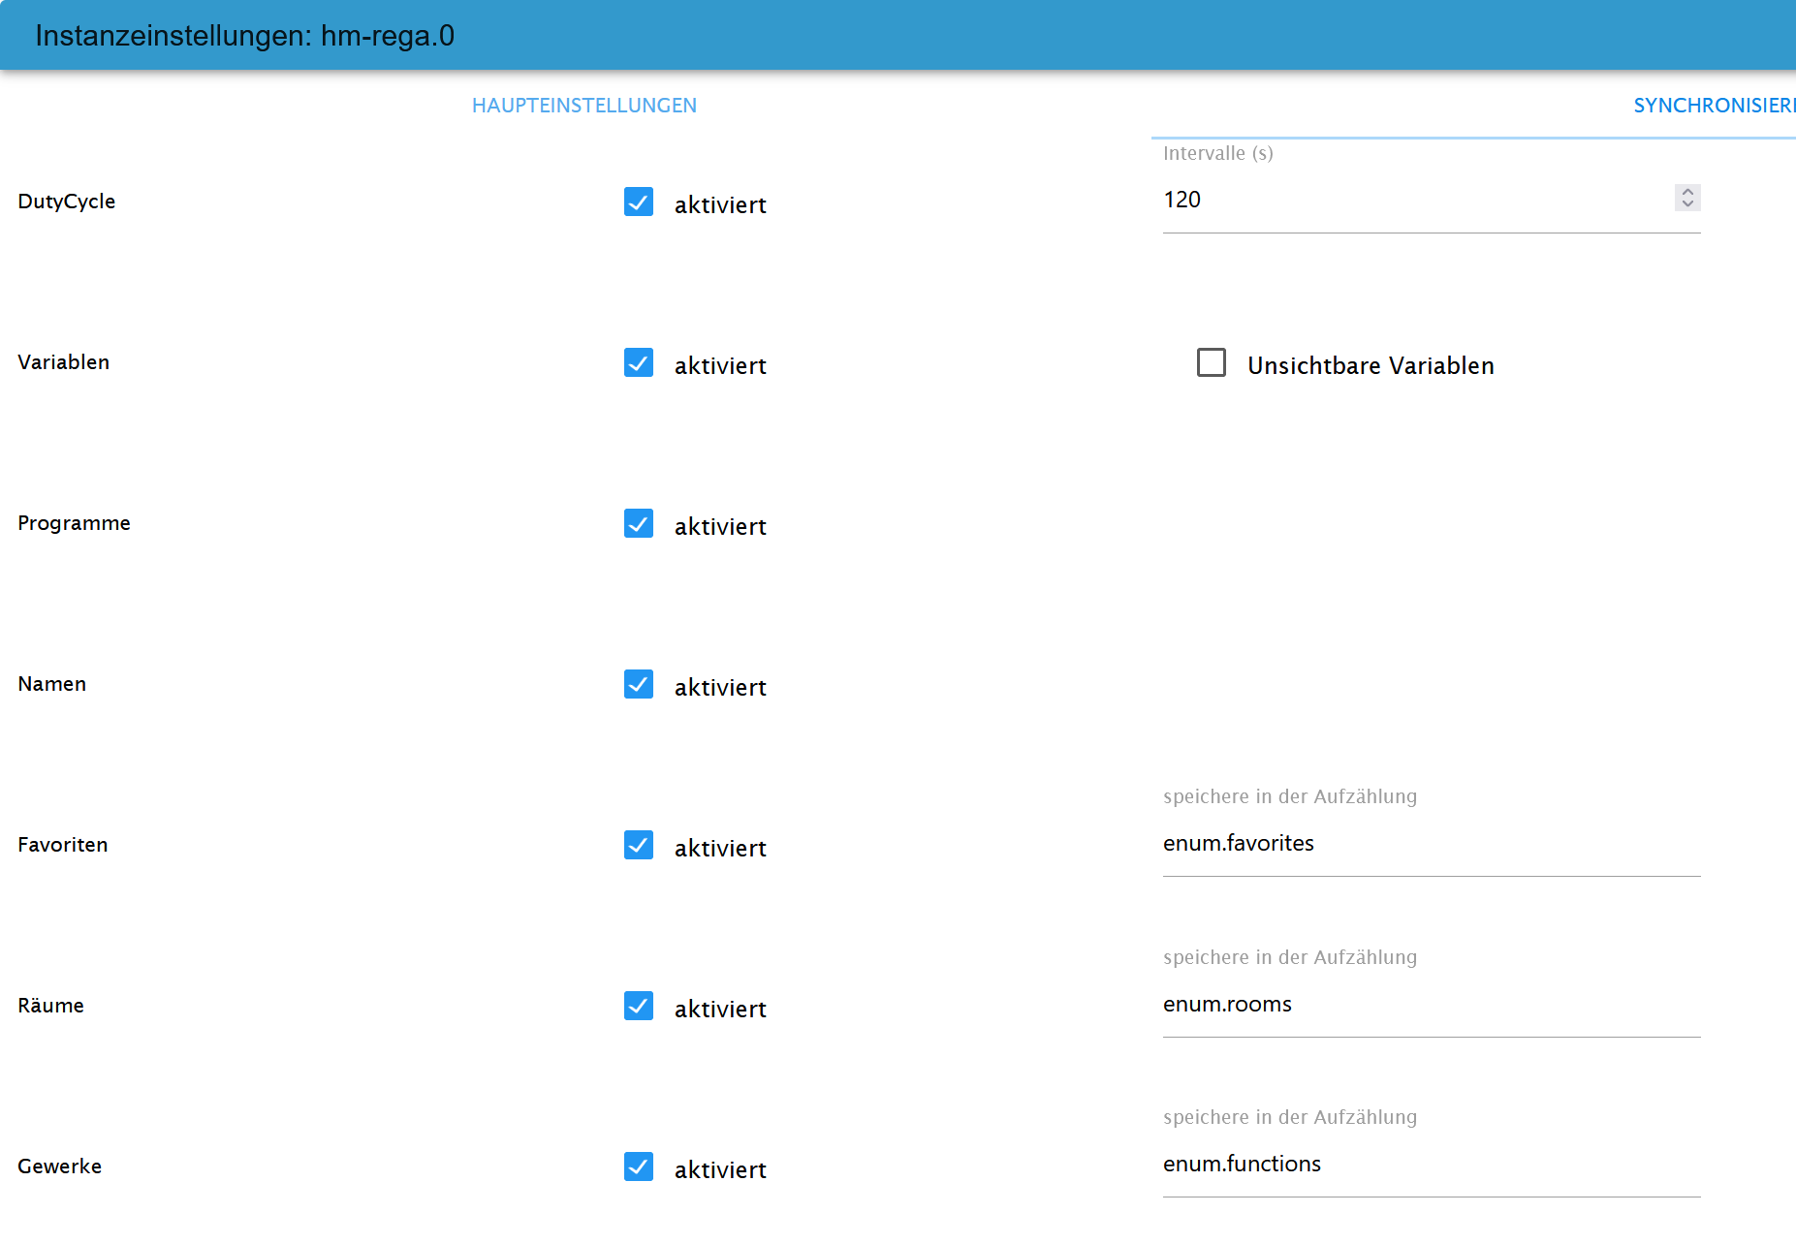Switch to the Haupteinstellungen tab
This screenshot has width=1796, height=1244.
point(584,106)
